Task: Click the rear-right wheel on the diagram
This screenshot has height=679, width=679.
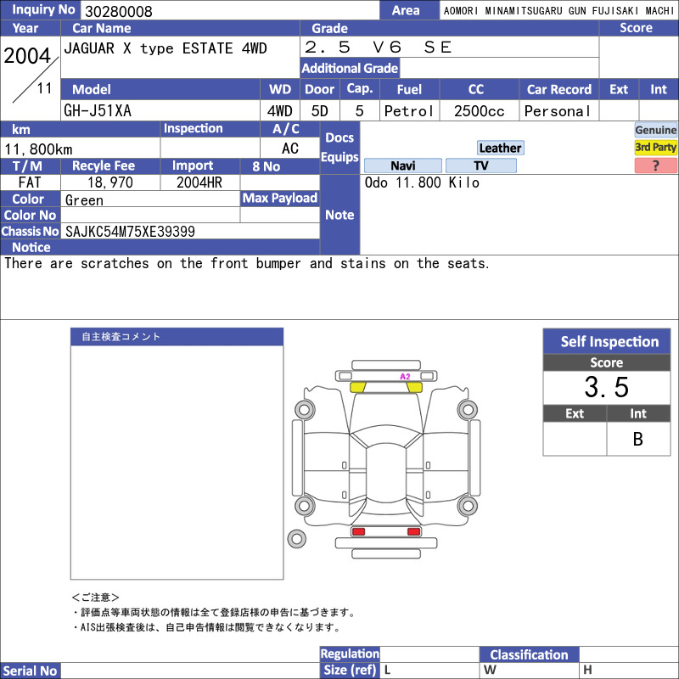Action: point(468,505)
